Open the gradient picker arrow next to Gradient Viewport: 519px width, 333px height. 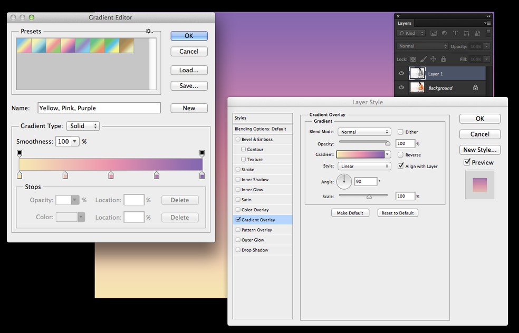pos(387,154)
